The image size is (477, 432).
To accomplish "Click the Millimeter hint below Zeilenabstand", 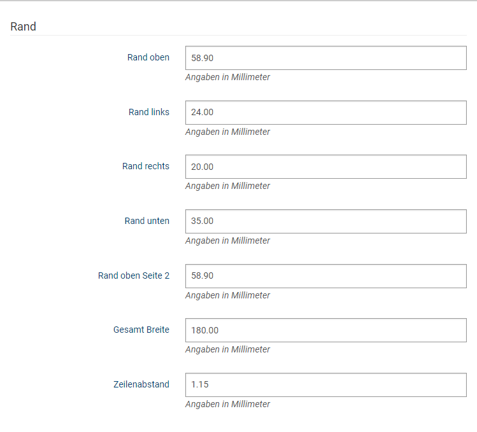I will [227, 405].
